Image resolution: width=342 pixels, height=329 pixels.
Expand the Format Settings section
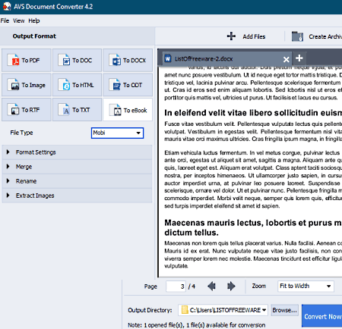[x=77, y=152]
